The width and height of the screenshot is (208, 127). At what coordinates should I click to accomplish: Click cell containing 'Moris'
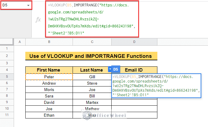49,90
